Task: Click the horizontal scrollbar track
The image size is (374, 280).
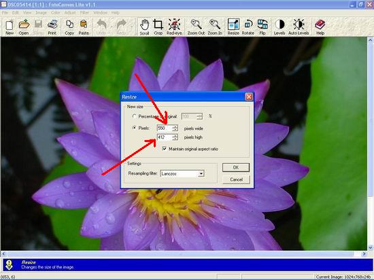Action: point(184,253)
